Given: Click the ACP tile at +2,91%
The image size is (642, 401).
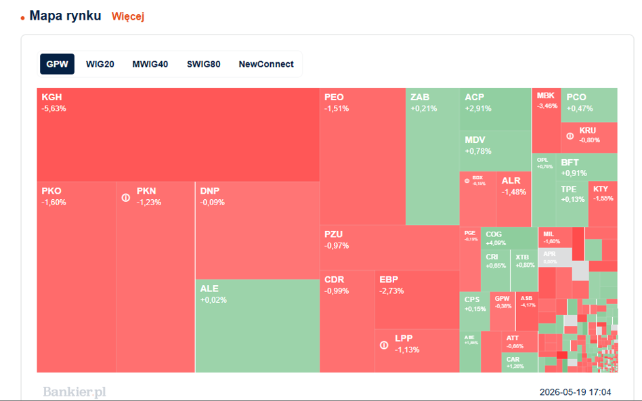Looking at the screenshot, I should coord(496,109).
